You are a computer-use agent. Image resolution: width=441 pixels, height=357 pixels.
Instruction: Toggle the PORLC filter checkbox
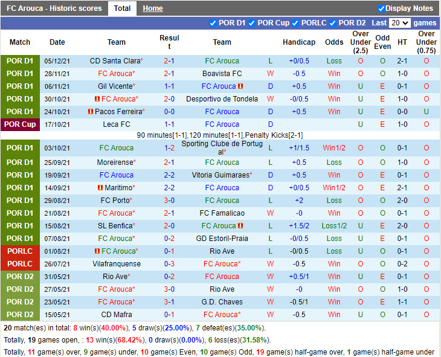pos(295,23)
